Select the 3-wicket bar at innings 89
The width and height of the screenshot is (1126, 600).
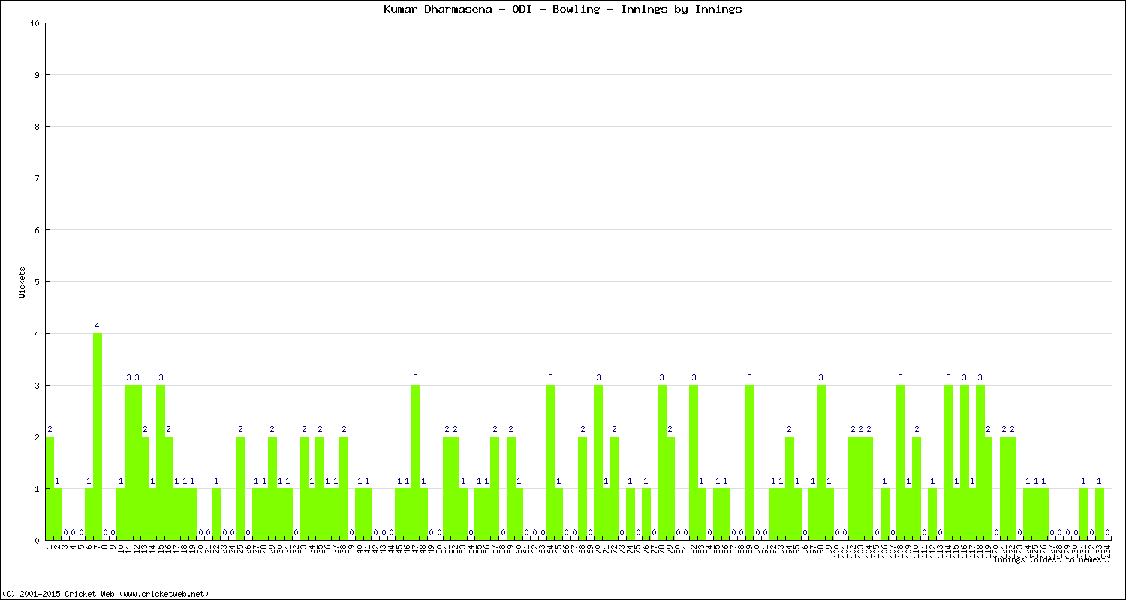(749, 463)
